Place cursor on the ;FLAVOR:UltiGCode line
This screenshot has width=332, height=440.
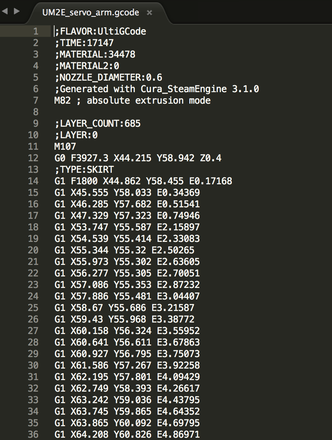coord(100,31)
